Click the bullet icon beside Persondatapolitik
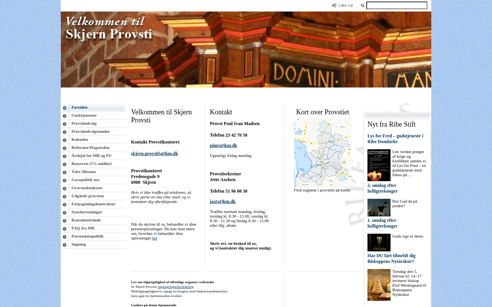Image resolution: width=492 pixels, height=307 pixels. [x=65, y=237]
